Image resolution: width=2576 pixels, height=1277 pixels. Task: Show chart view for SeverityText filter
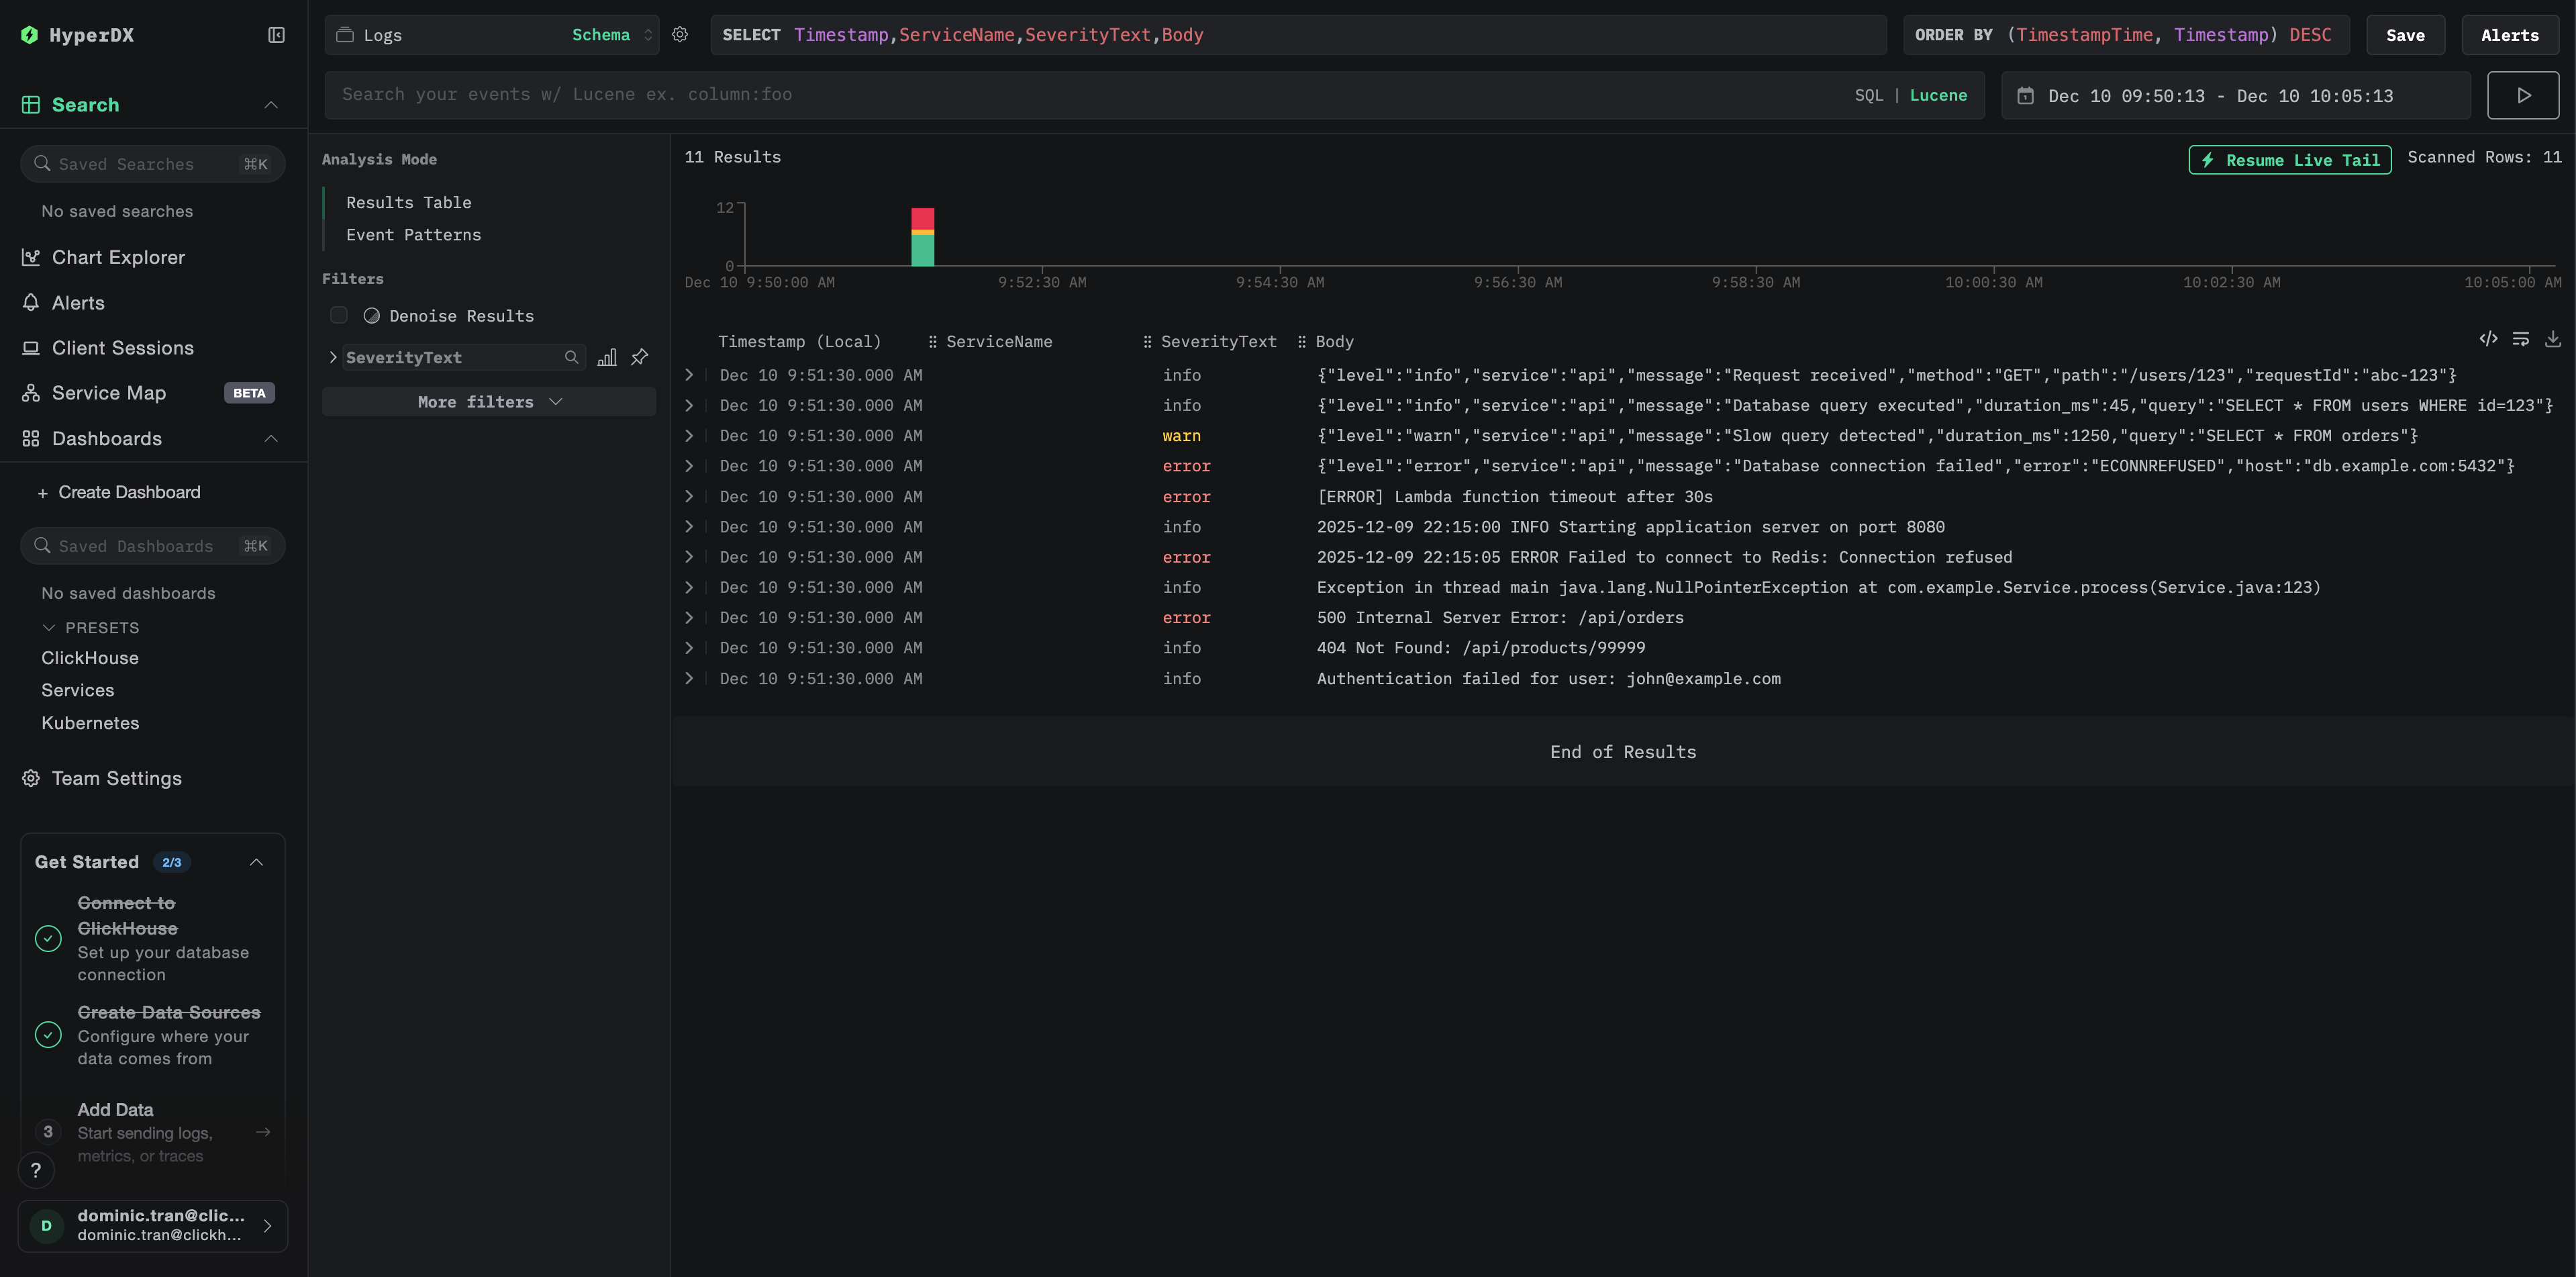coord(607,357)
